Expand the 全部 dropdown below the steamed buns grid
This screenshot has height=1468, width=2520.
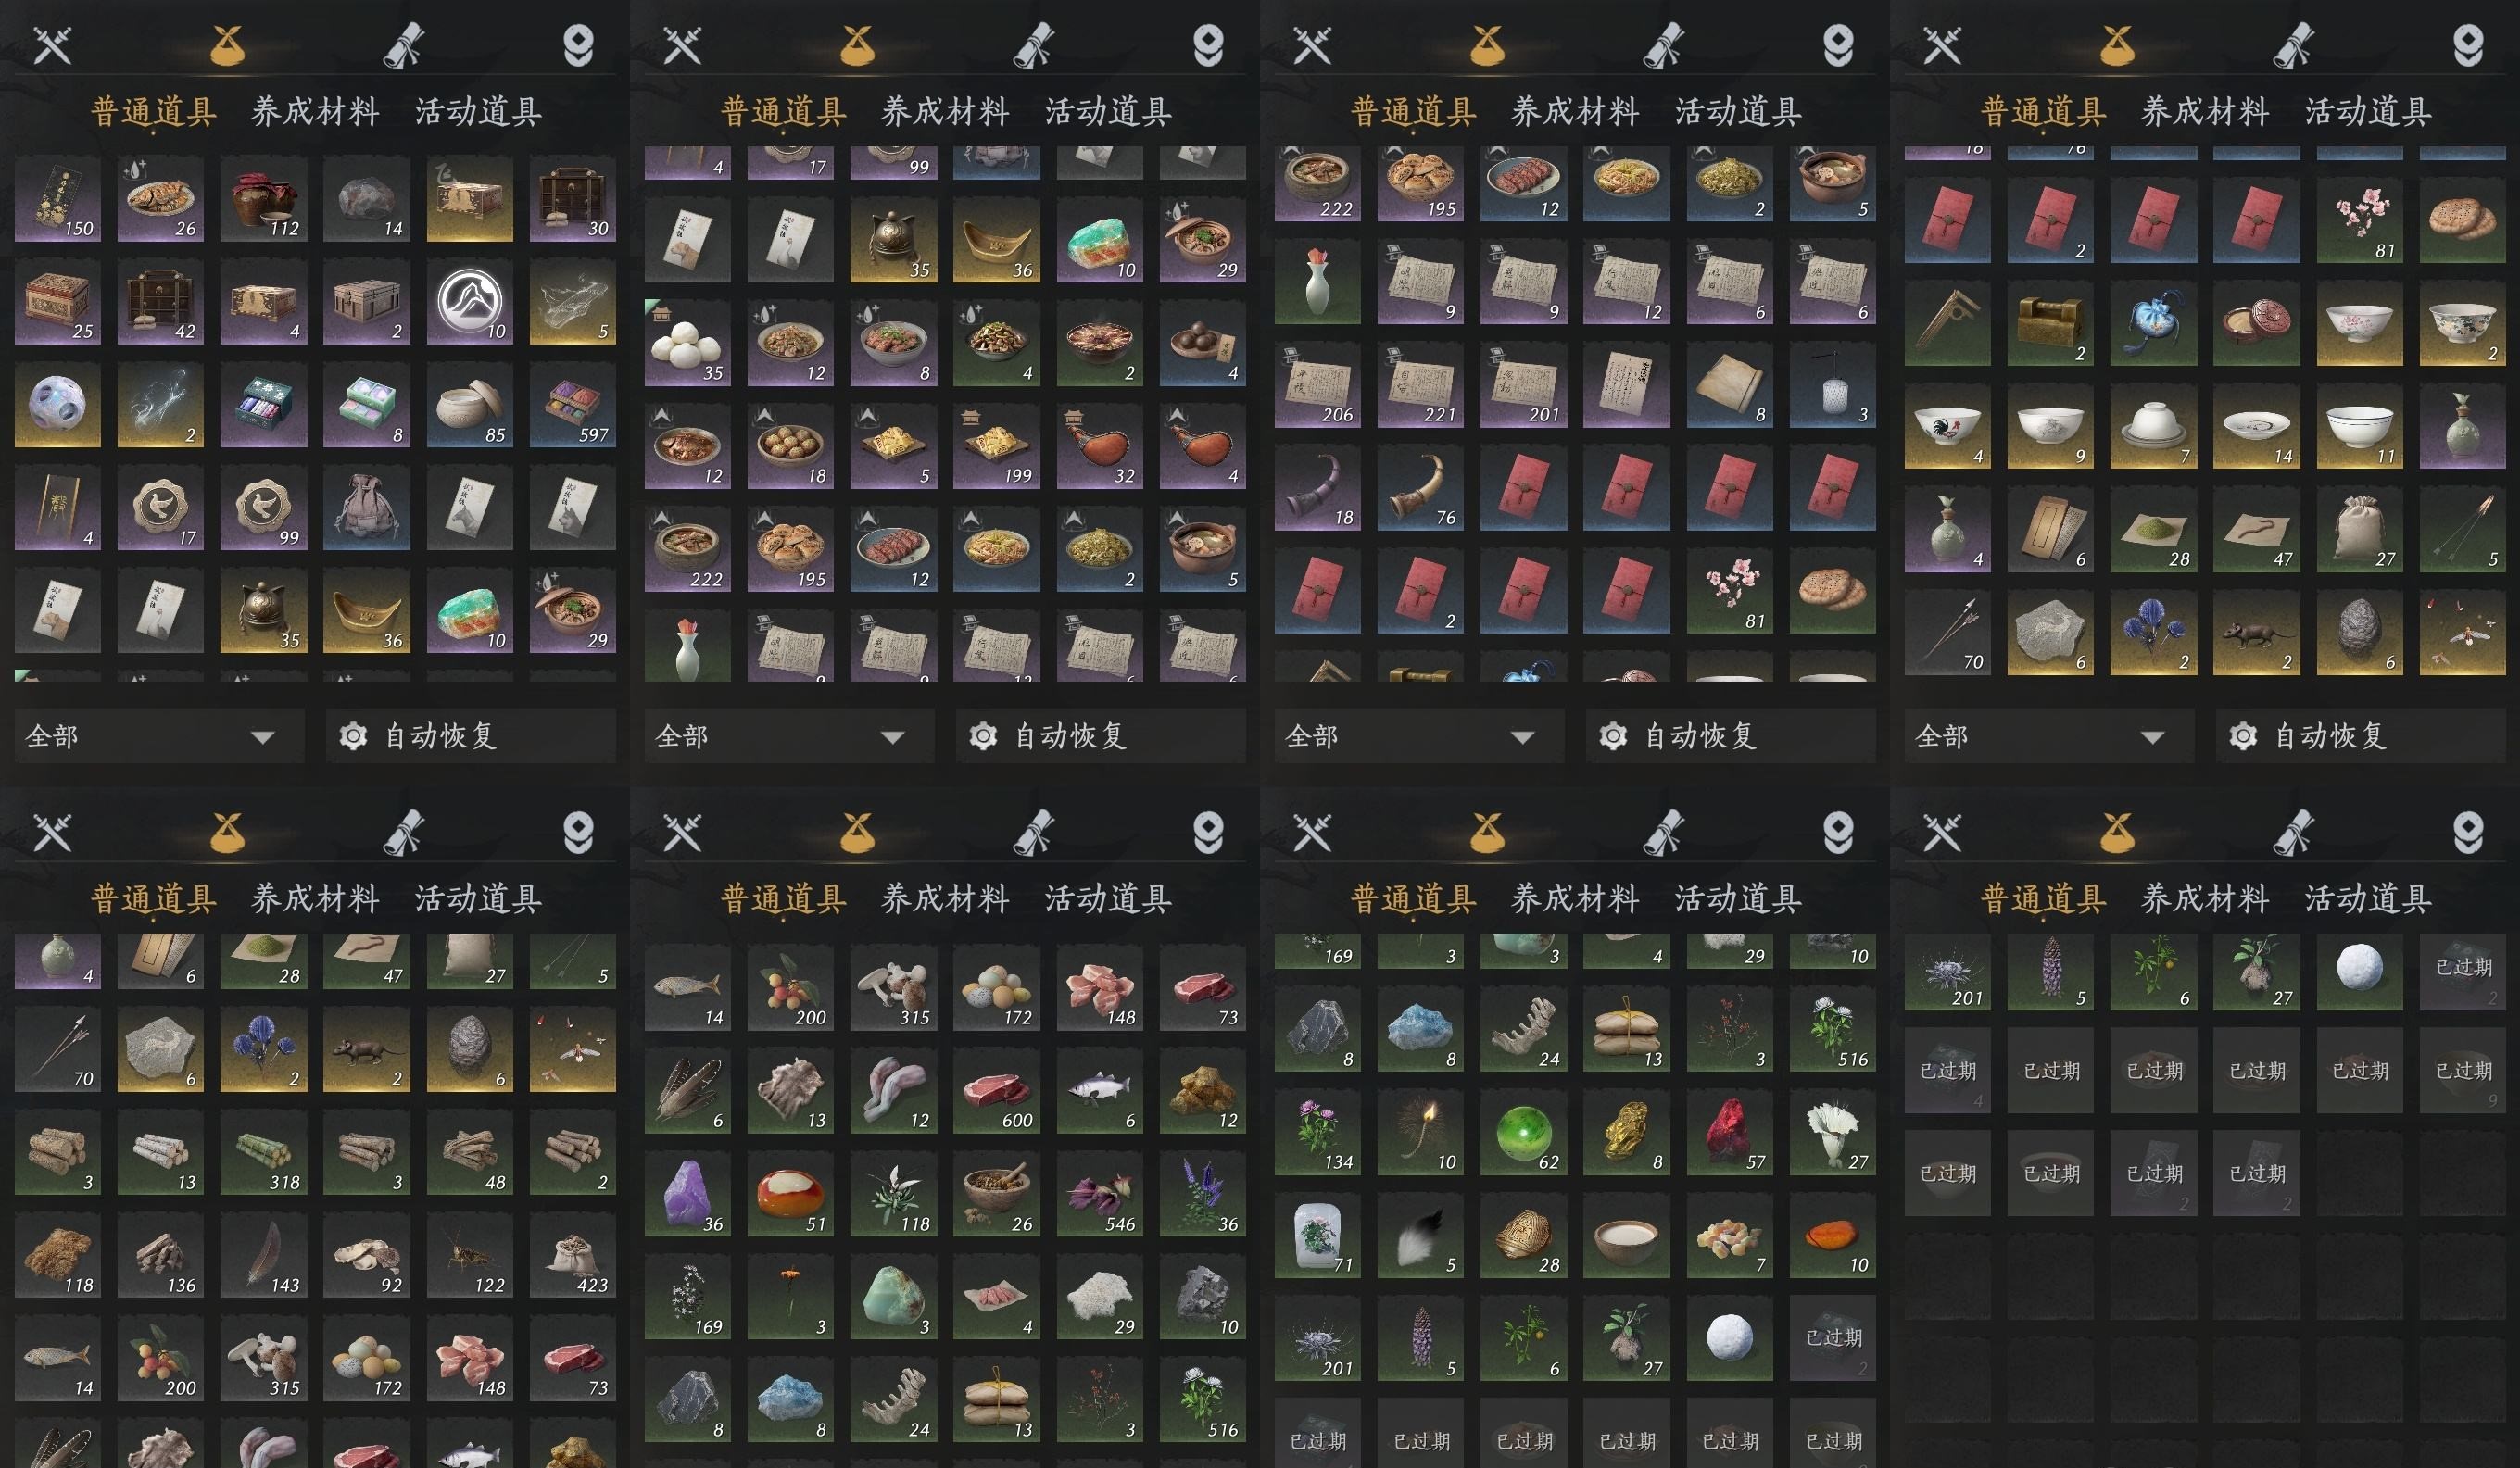pos(789,736)
